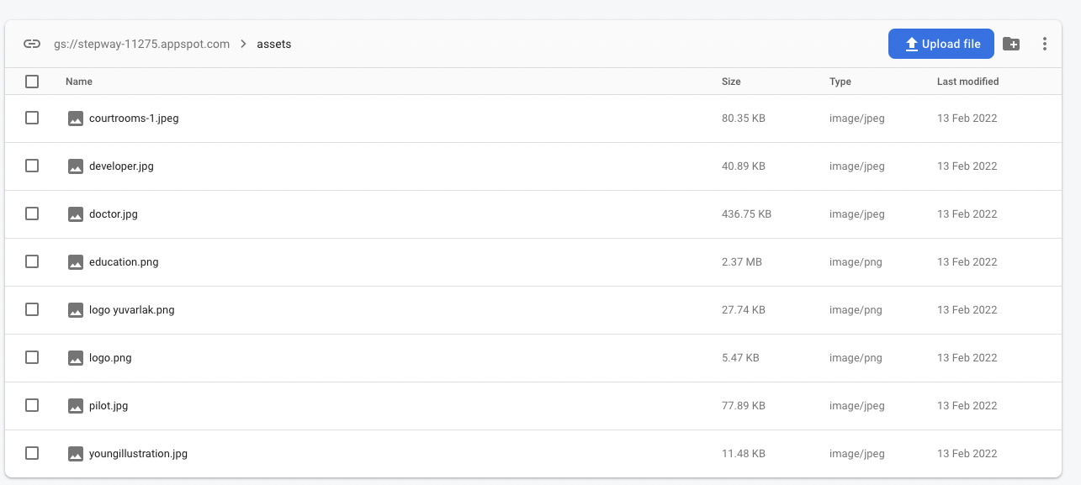Click the 2.37 MB size value
The image size is (1081, 485).
click(742, 262)
